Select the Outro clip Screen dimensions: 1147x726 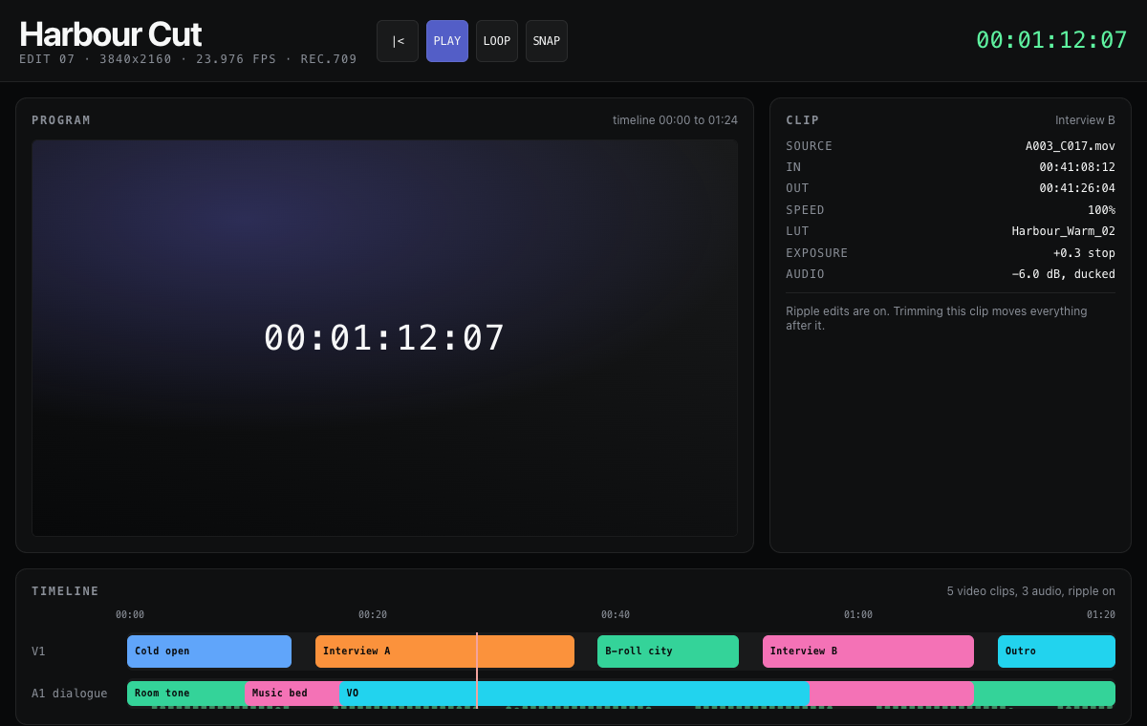[x=1056, y=651]
